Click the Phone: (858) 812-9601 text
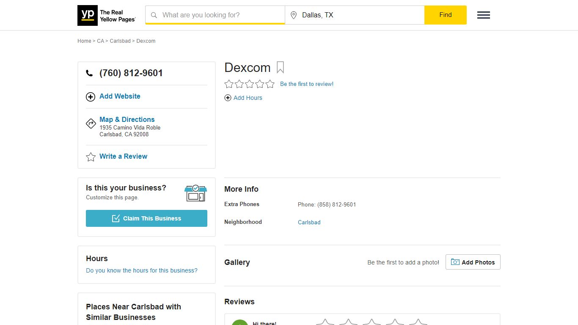The width and height of the screenshot is (578, 325). 327,204
